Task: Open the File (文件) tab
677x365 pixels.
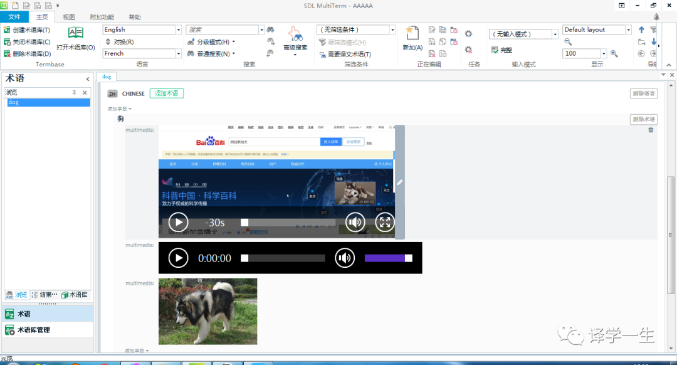Action: coord(14,17)
